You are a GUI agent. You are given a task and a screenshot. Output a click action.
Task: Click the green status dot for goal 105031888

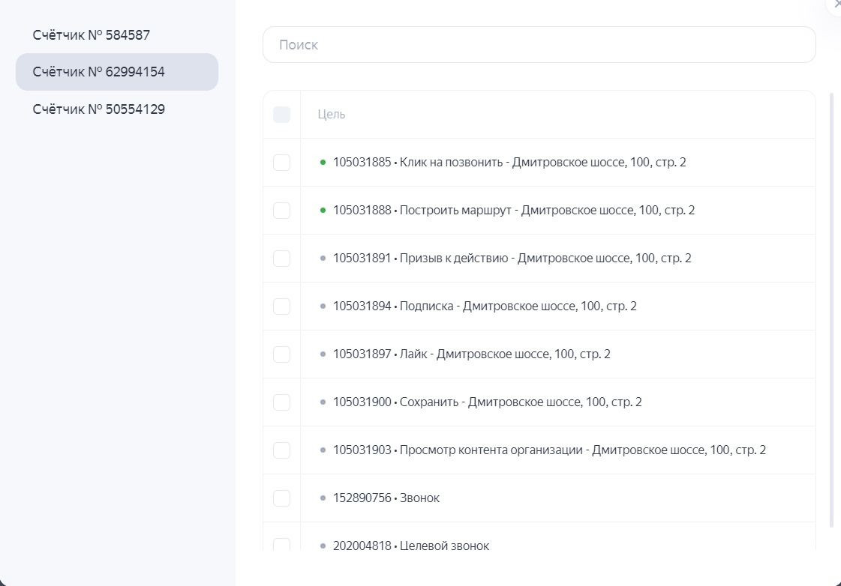pos(323,210)
